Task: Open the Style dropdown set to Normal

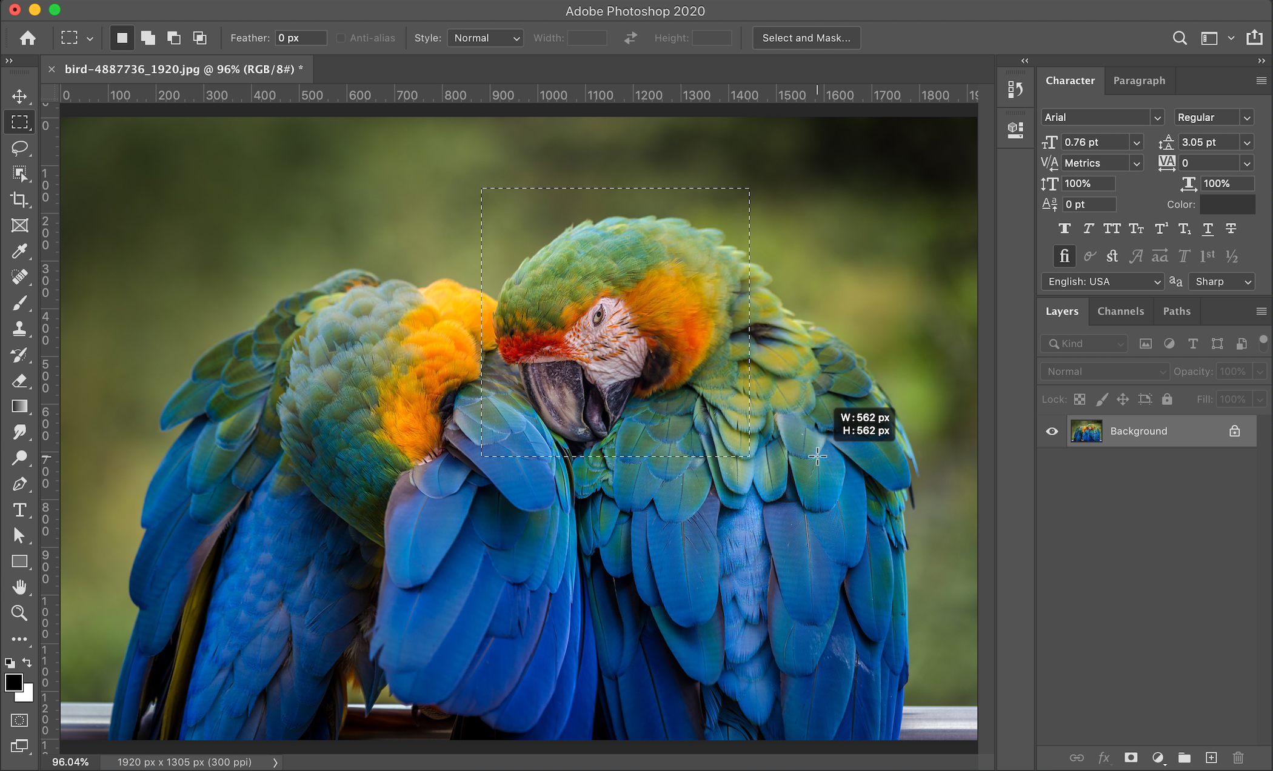Action: coord(486,38)
